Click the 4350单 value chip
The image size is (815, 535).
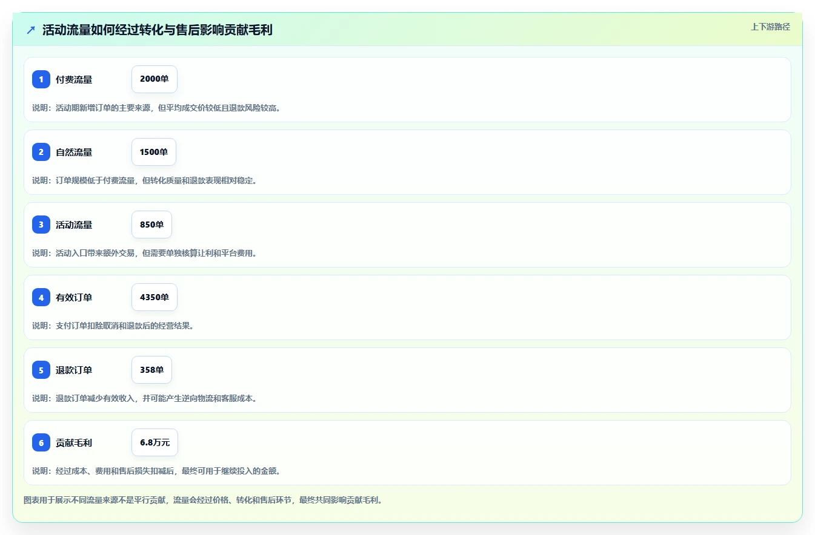click(x=155, y=297)
